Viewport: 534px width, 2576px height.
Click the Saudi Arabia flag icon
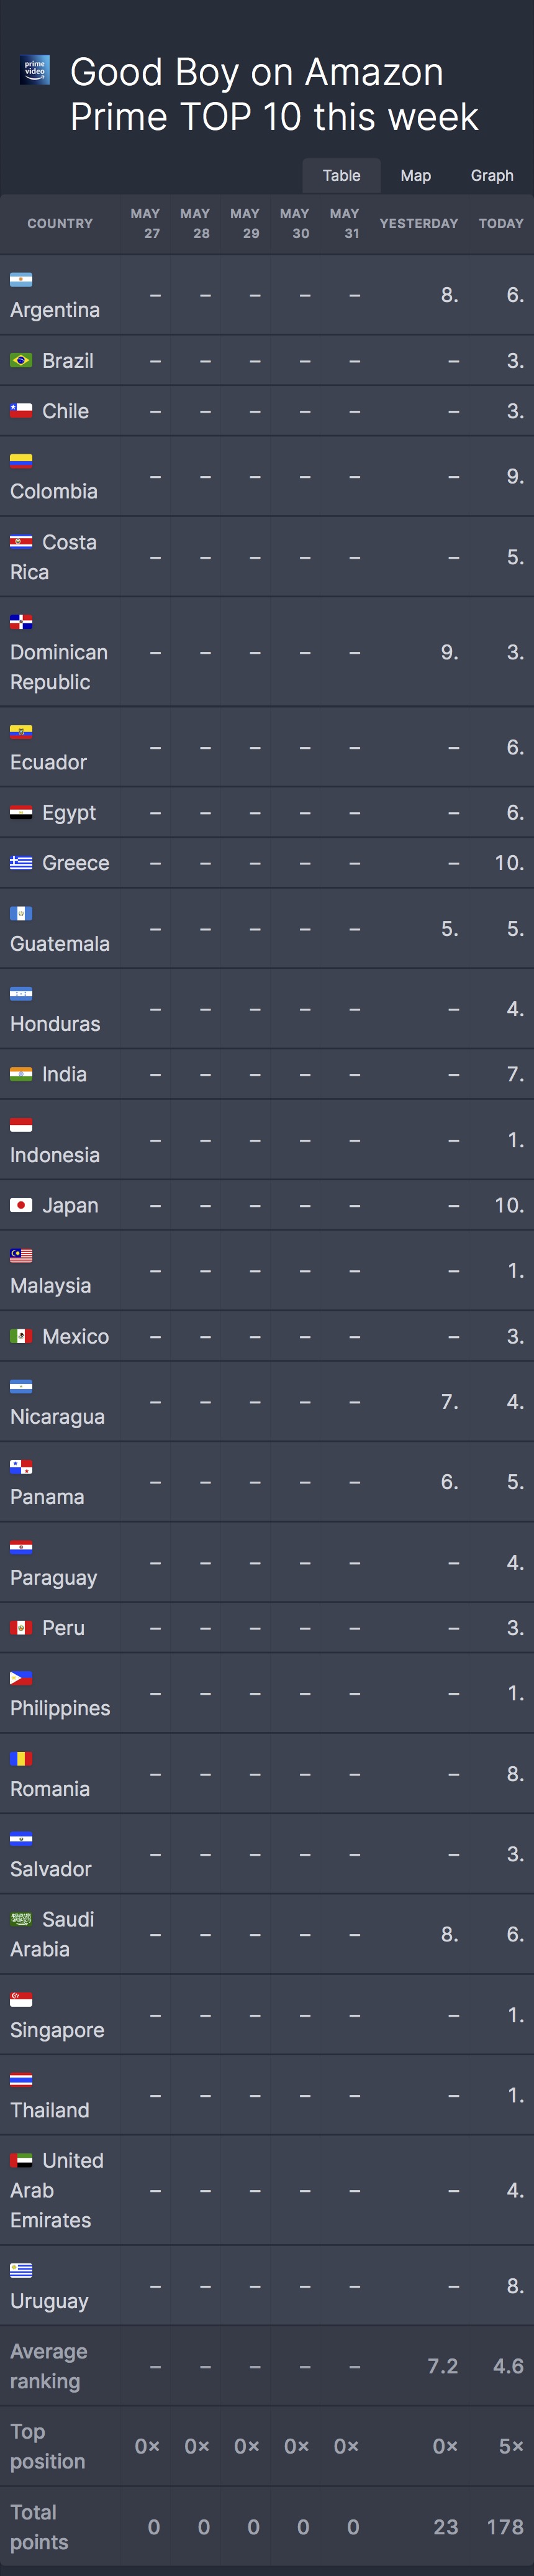coord(21,1919)
